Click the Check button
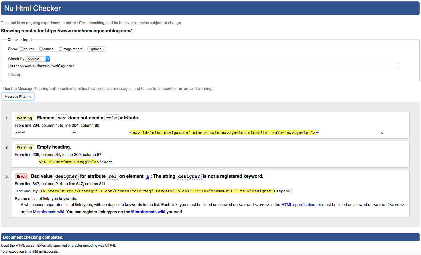Image resolution: width=421 pixels, height=255 pixels. point(15,75)
